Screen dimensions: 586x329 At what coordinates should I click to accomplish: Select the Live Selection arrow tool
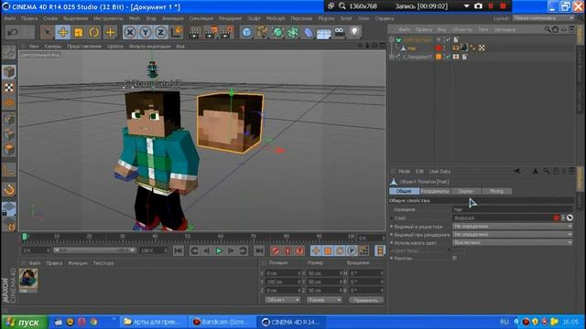click(x=47, y=33)
